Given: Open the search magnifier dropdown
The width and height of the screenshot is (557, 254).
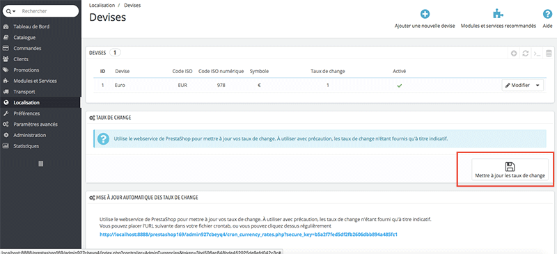Looking at the screenshot, I should [x=11, y=11].
